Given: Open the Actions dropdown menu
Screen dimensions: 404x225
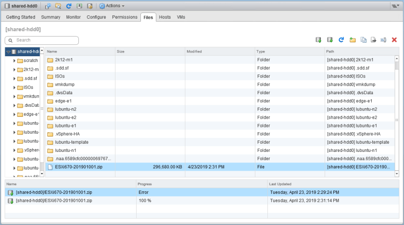Looking at the screenshot, I should click(x=112, y=6).
